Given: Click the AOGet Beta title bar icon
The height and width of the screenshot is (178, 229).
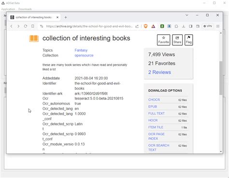Looking at the screenshot, I should (3, 3).
